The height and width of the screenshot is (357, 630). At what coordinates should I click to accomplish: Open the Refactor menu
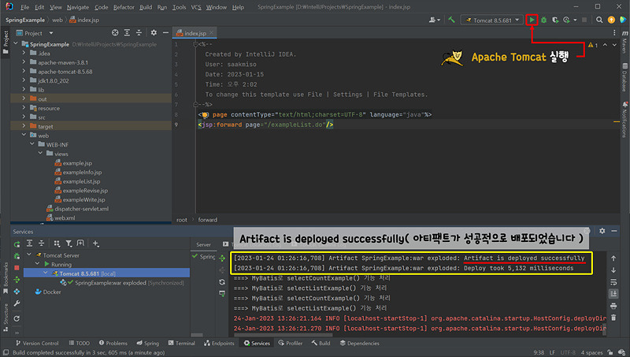point(124,7)
